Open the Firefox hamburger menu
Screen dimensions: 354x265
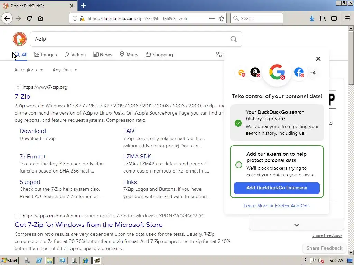(347, 19)
